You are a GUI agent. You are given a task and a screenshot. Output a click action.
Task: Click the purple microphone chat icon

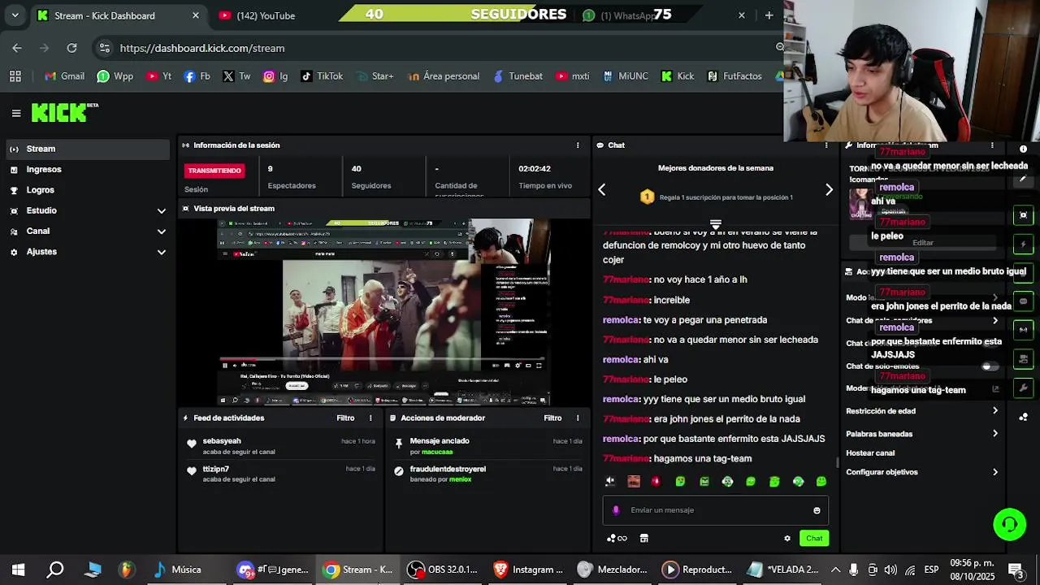[x=616, y=510]
